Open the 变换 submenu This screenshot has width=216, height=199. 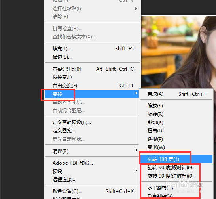tap(92, 94)
